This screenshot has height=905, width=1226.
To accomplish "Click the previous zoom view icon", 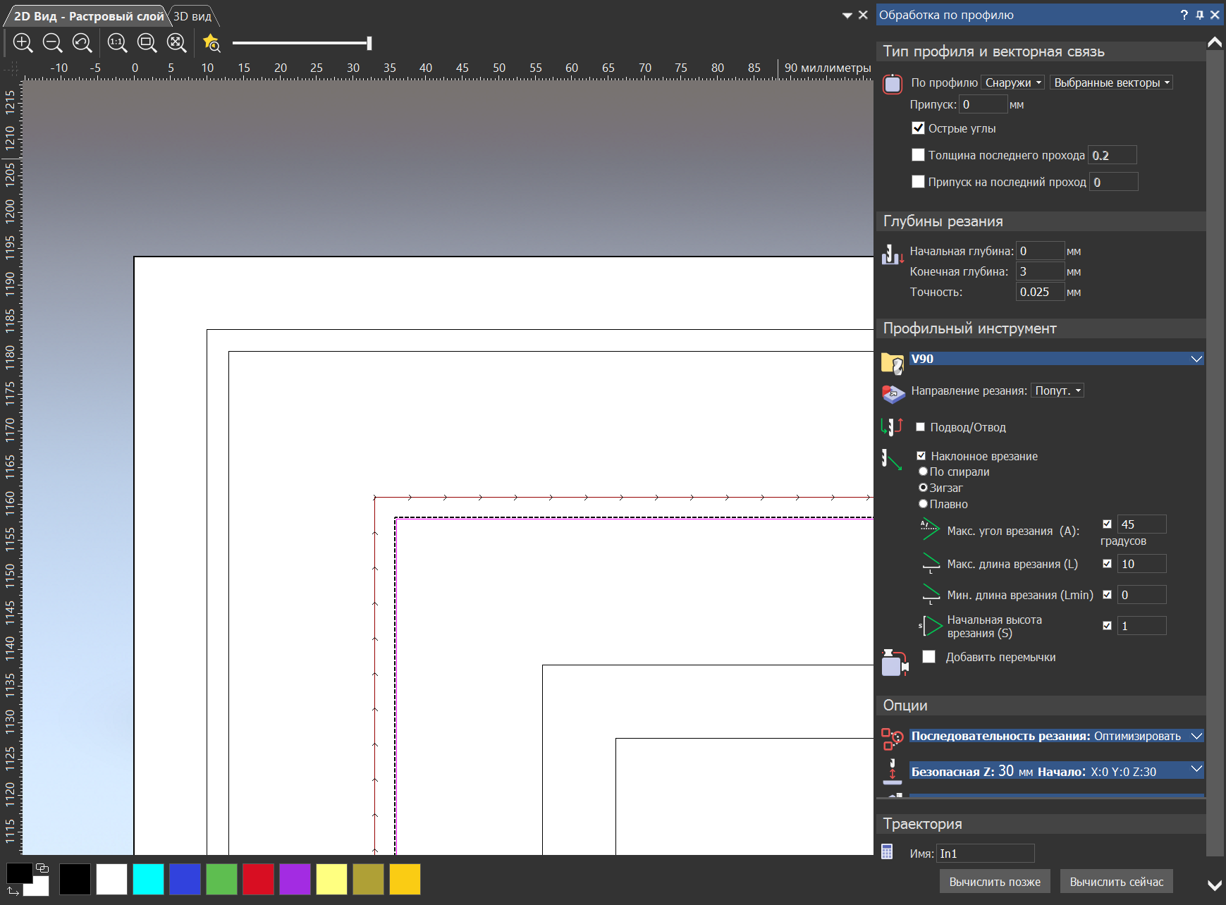I will click(82, 43).
